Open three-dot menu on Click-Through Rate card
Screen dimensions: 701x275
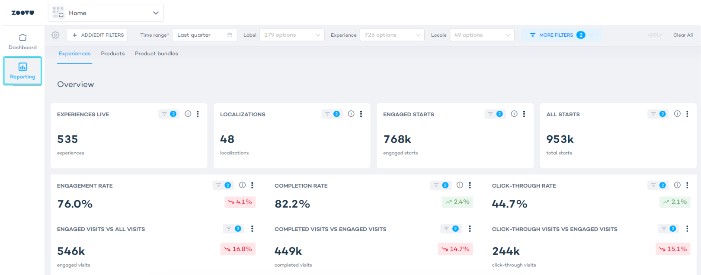tap(687, 185)
